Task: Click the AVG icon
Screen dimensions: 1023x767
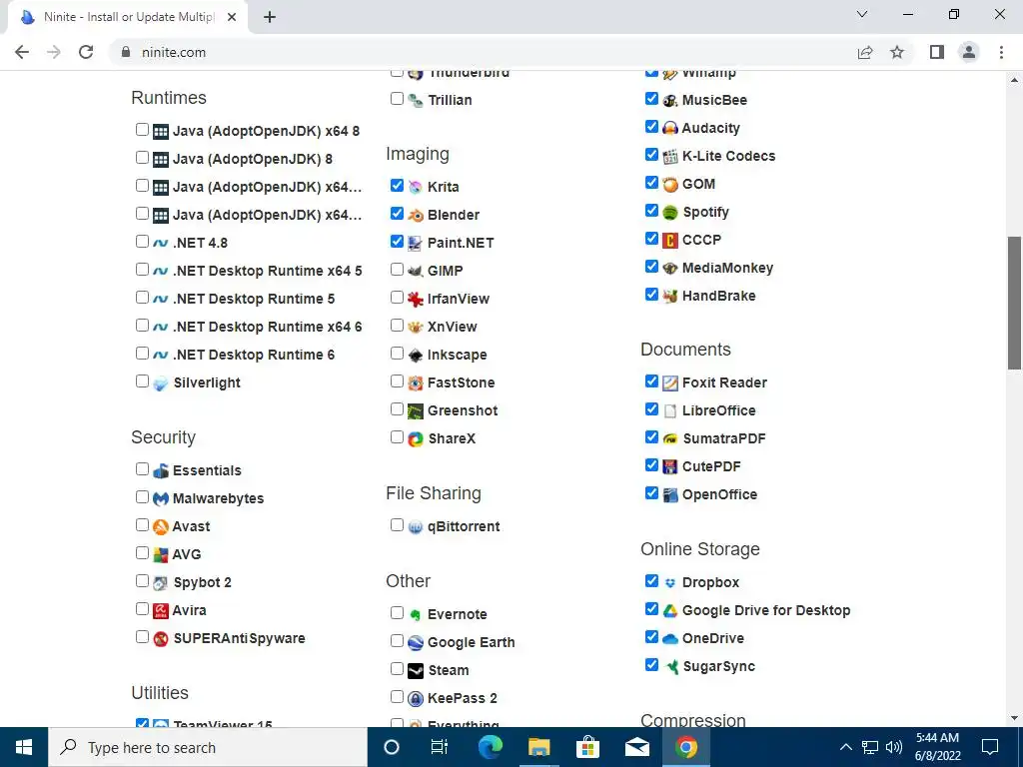Action: tap(161, 555)
